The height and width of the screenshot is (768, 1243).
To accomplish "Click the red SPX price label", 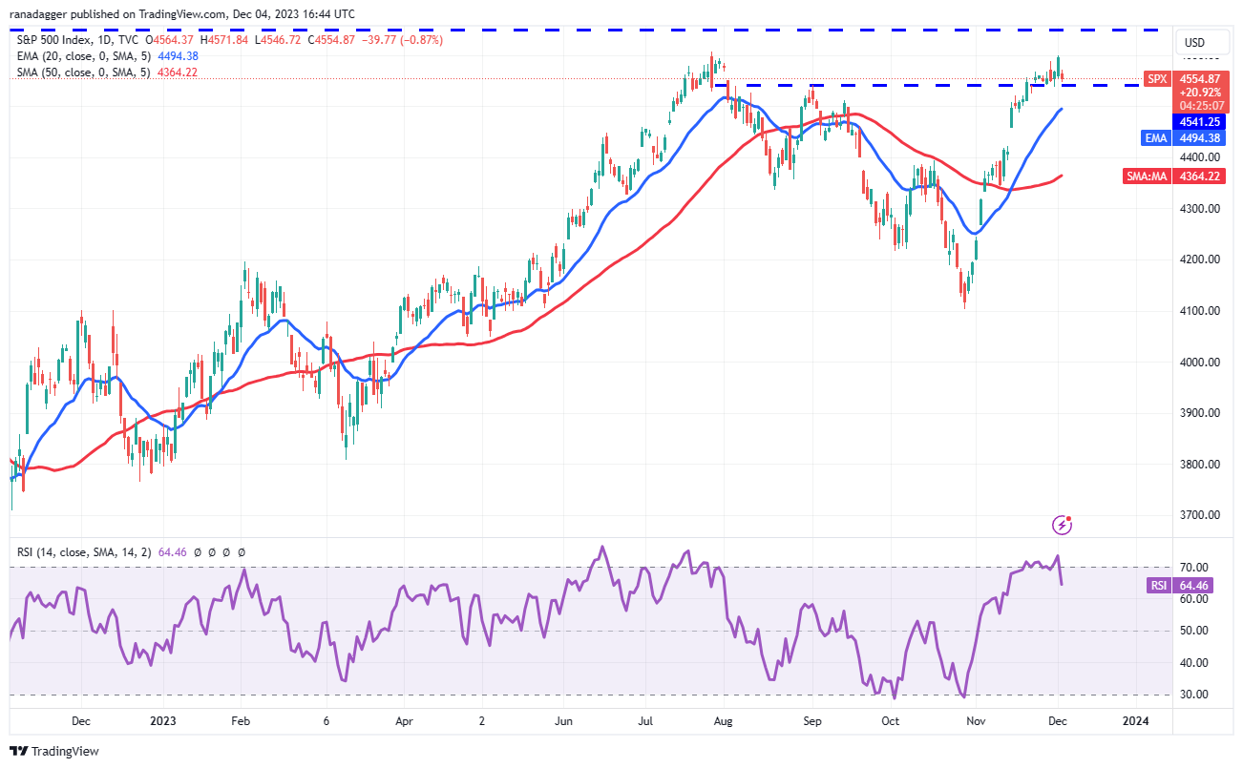I will (x=1156, y=79).
